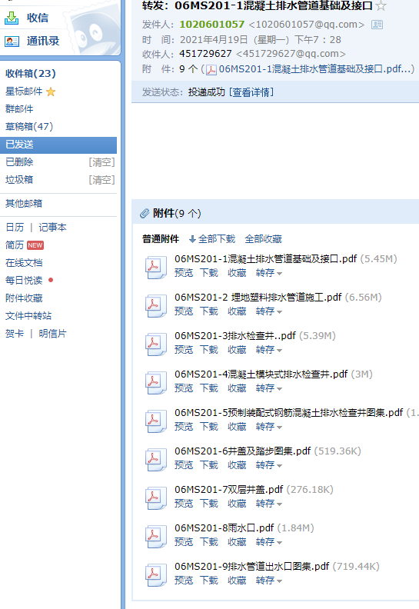Open 日历 calendar link
The image size is (419, 609).
click(x=15, y=228)
